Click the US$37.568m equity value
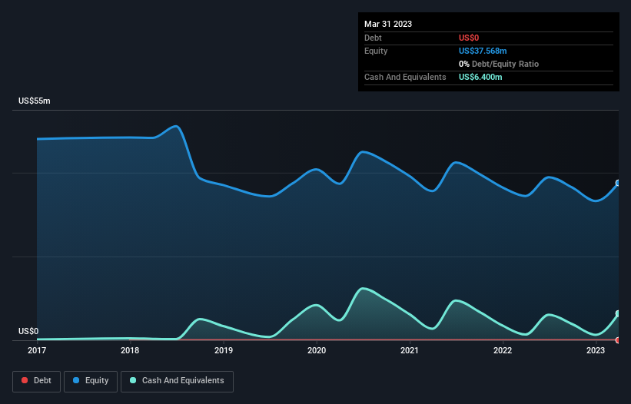This screenshot has width=631, height=404. (x=483, y=51)
